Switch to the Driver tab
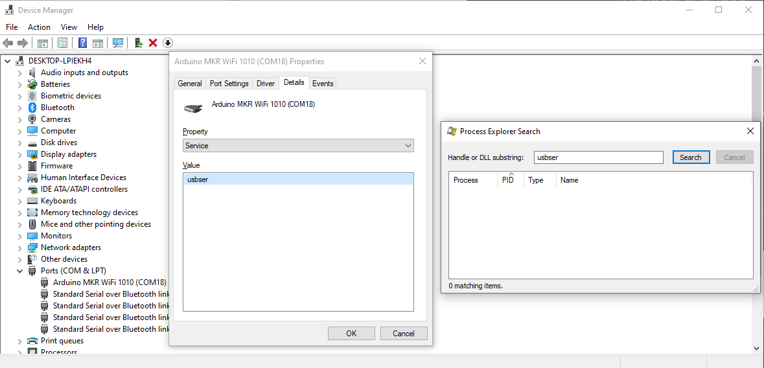The width and height of the screenshot is (764, 368). (266, 84)
